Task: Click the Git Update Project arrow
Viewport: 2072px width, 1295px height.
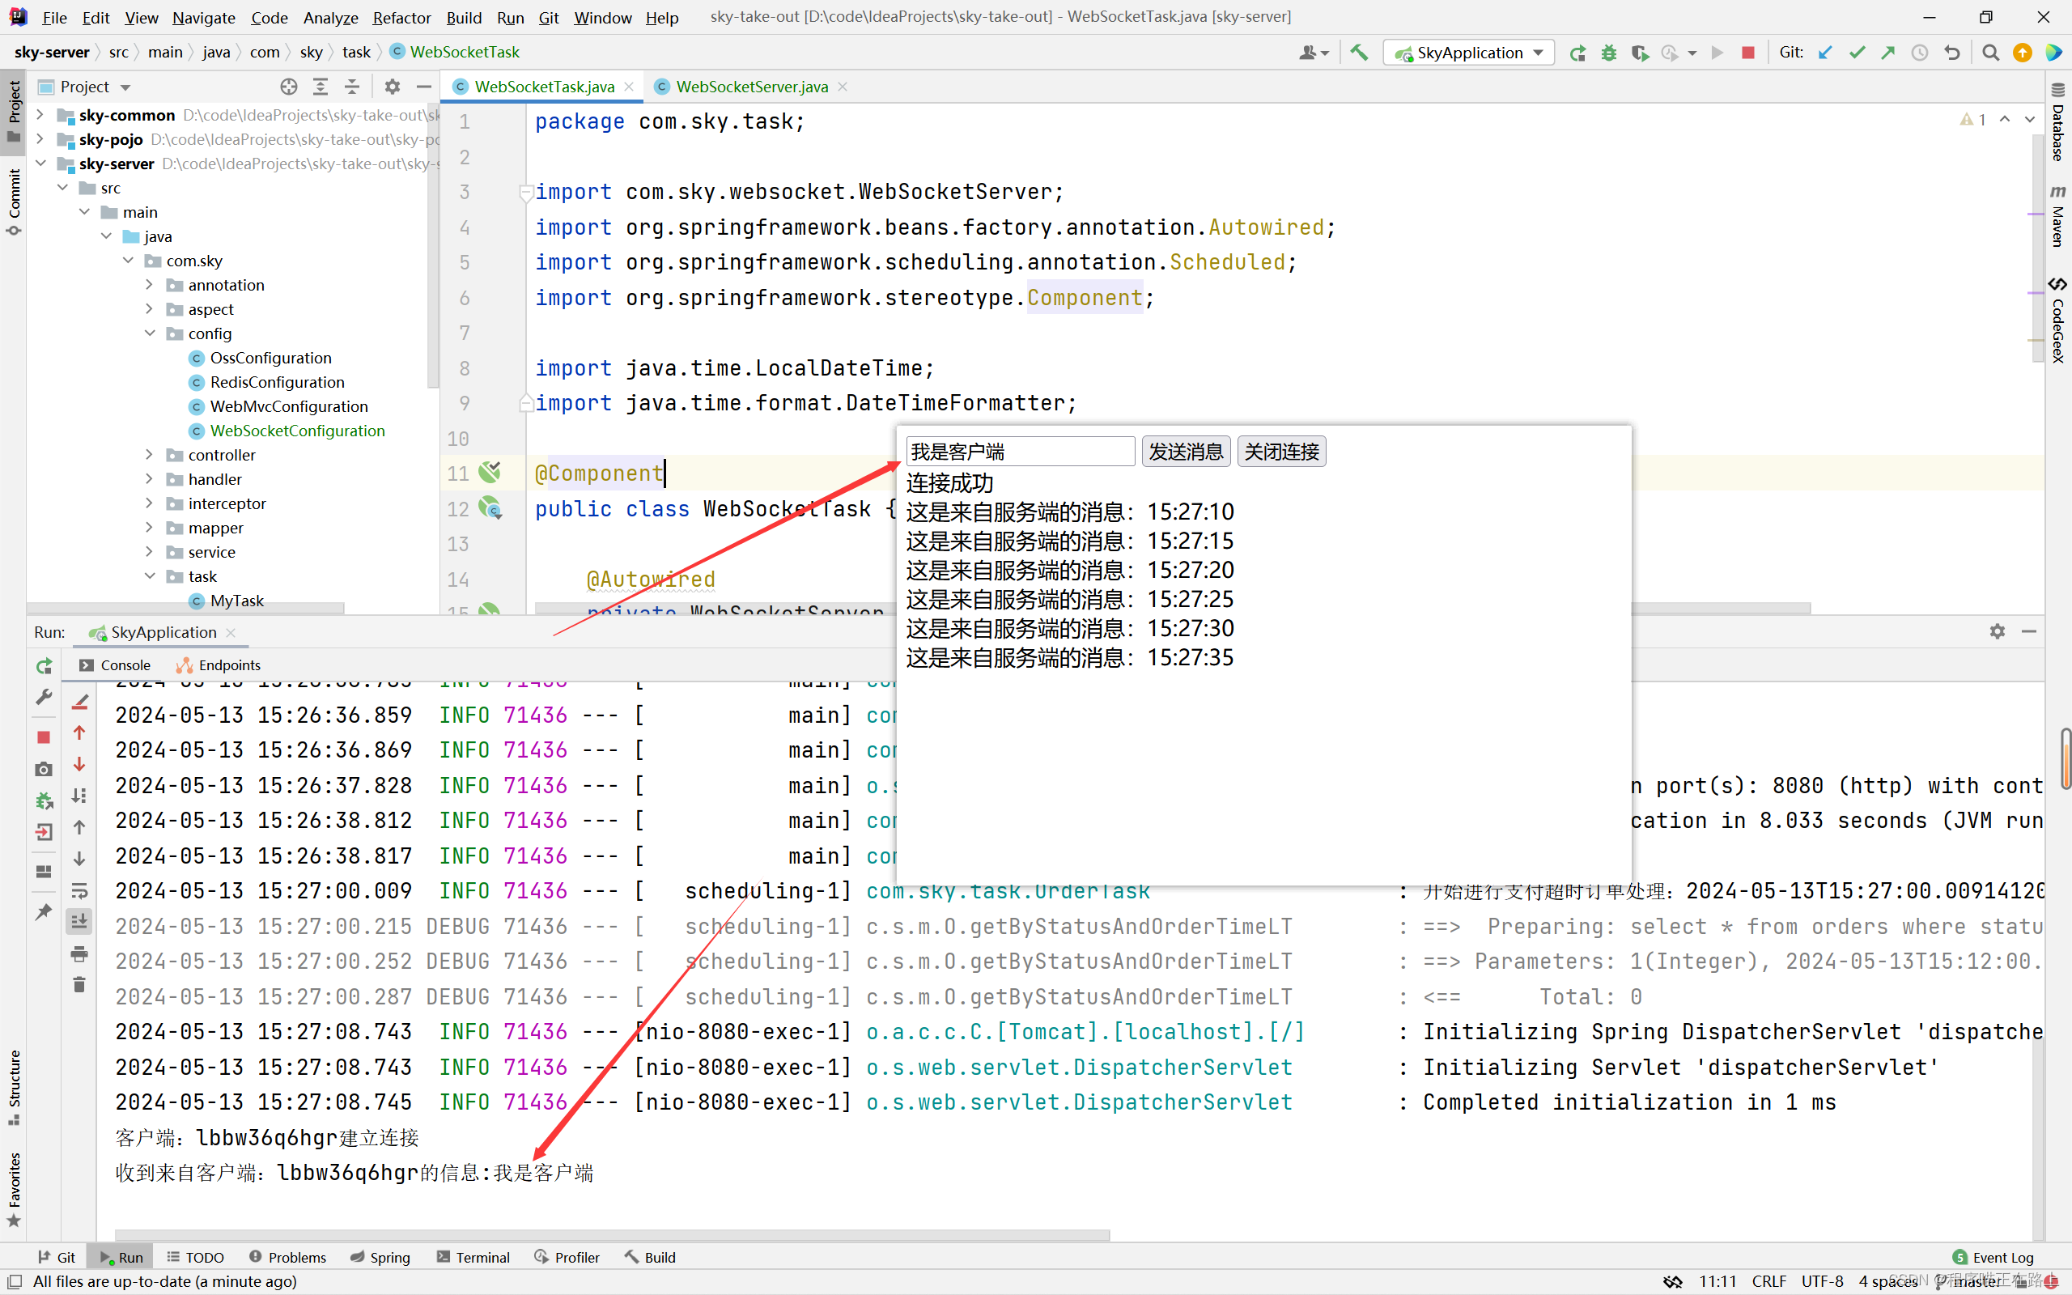Action: point(1825,53)
